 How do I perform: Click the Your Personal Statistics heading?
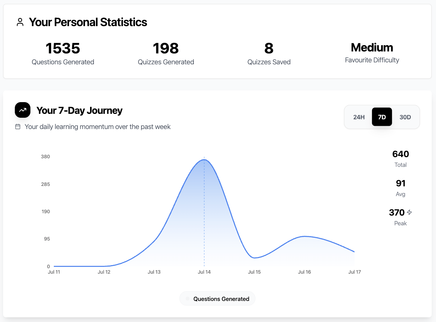coord(88,22)
